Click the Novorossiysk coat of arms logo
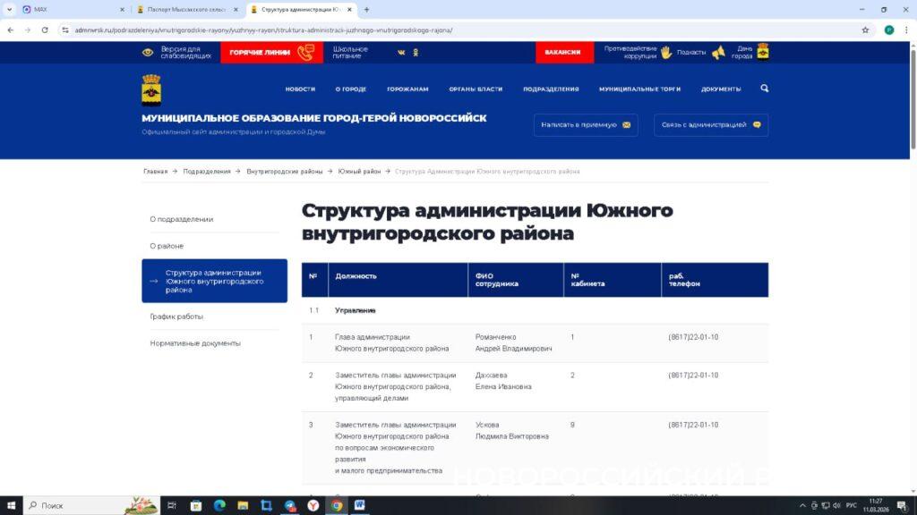Screen dimensions: 917x515 pos(151,90)
